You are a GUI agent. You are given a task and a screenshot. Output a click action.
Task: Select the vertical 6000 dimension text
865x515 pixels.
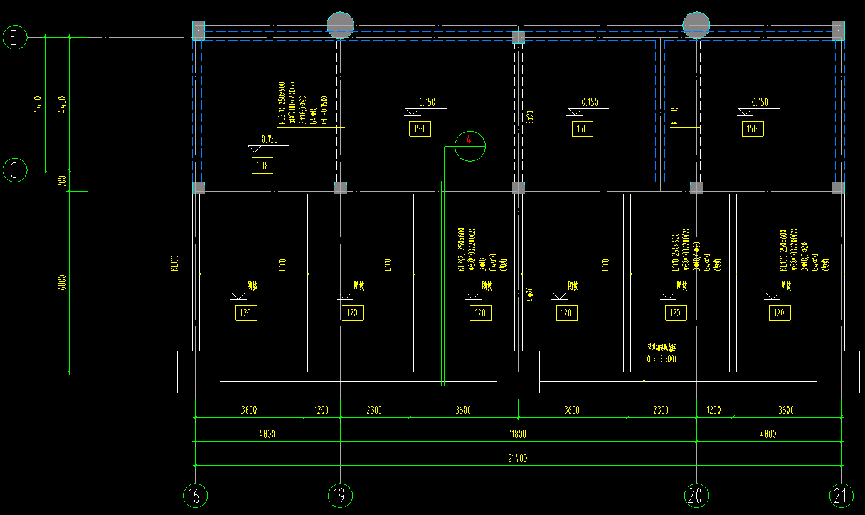click(x=62, y=281)
